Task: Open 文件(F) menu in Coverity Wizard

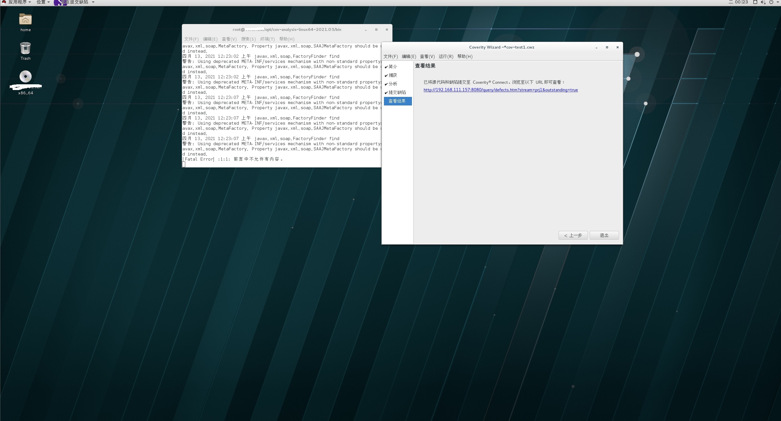Action: tap(390, 56)
